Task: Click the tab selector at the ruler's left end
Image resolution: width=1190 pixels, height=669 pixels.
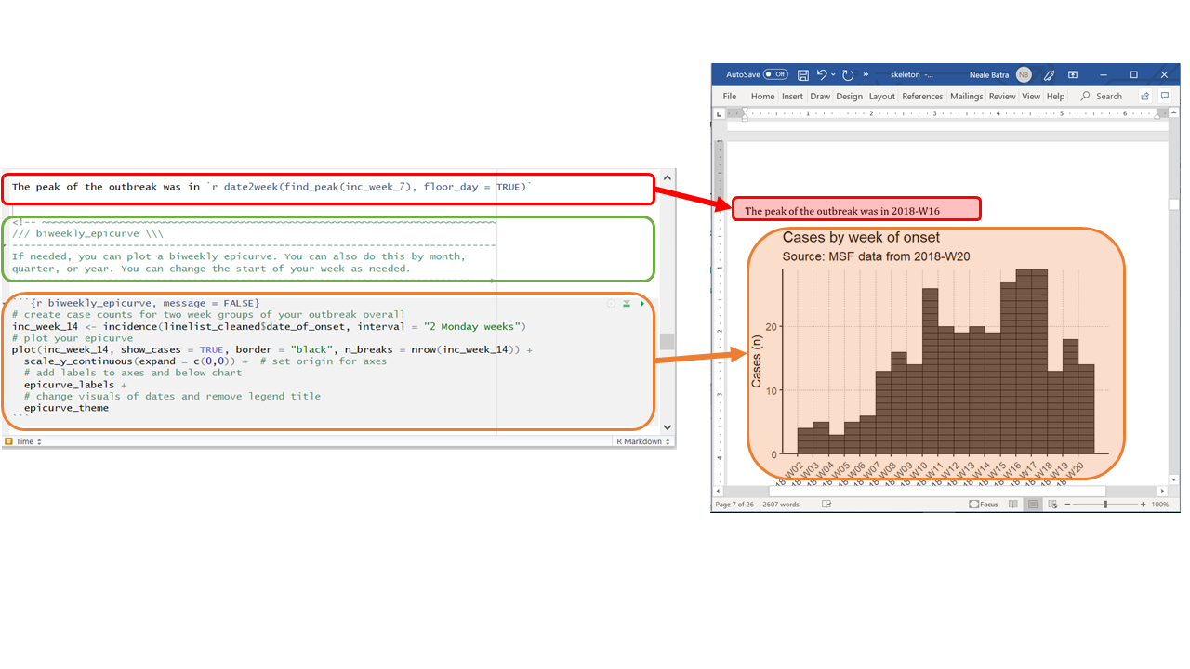Action: pos(718,113)
